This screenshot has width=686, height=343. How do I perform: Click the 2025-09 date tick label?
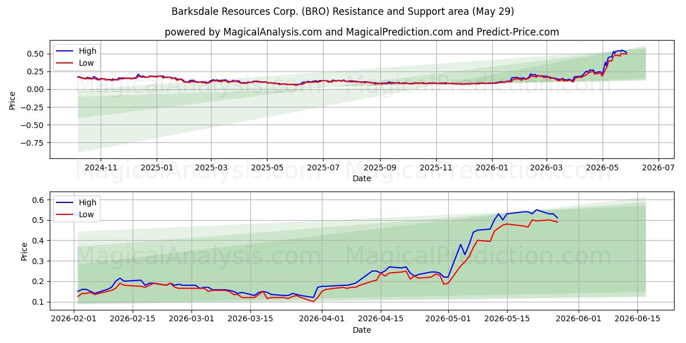point(380,168)
